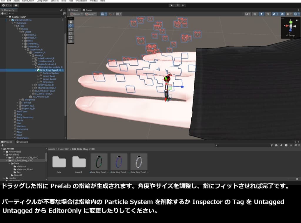
Task: Select the WingRoot bone
Action: point(30,100)
